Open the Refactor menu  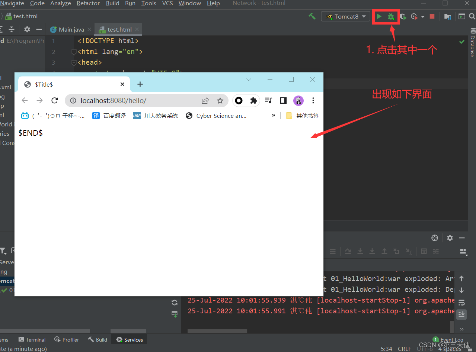(88, 3)
